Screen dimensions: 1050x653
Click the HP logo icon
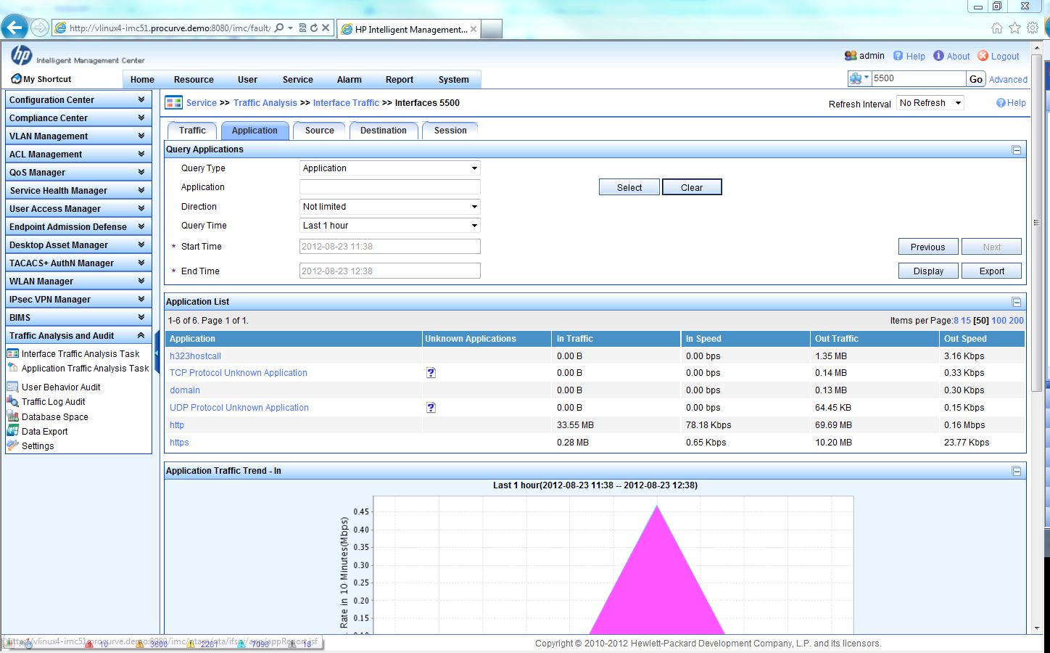coord(21,55)
